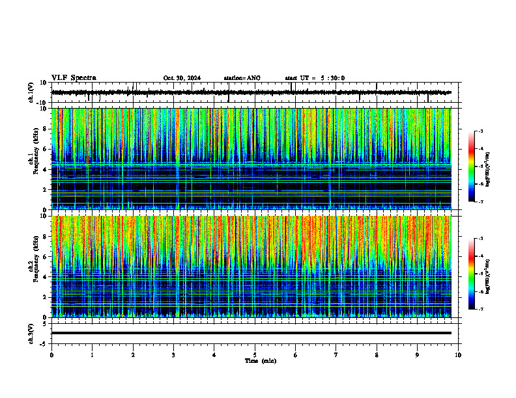Click the ch.2 "Frequency (kHz)" axis label
The height and width of the screenshot is (398, 516).
[x=36, y=259]
